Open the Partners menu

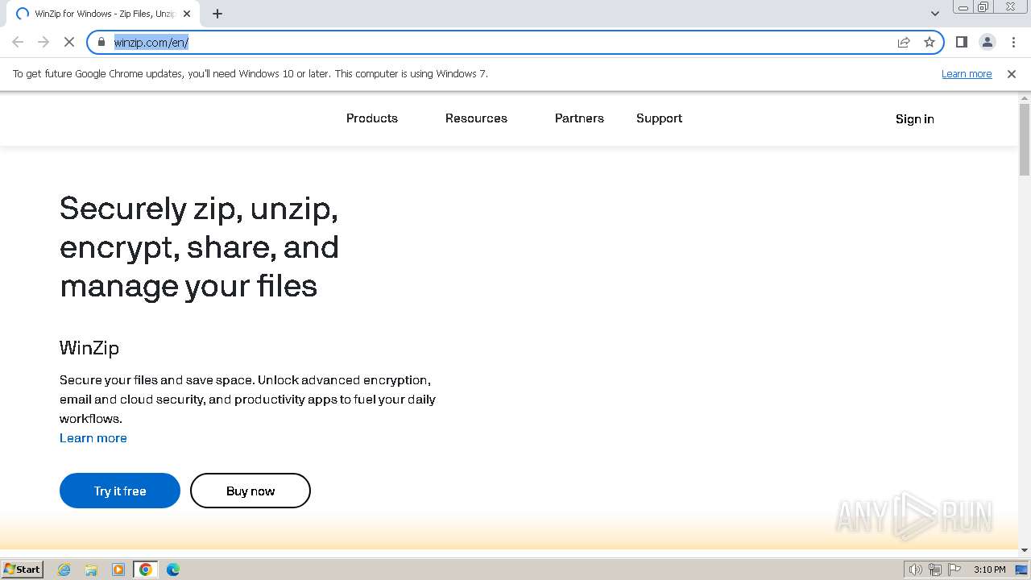point(579,118)
